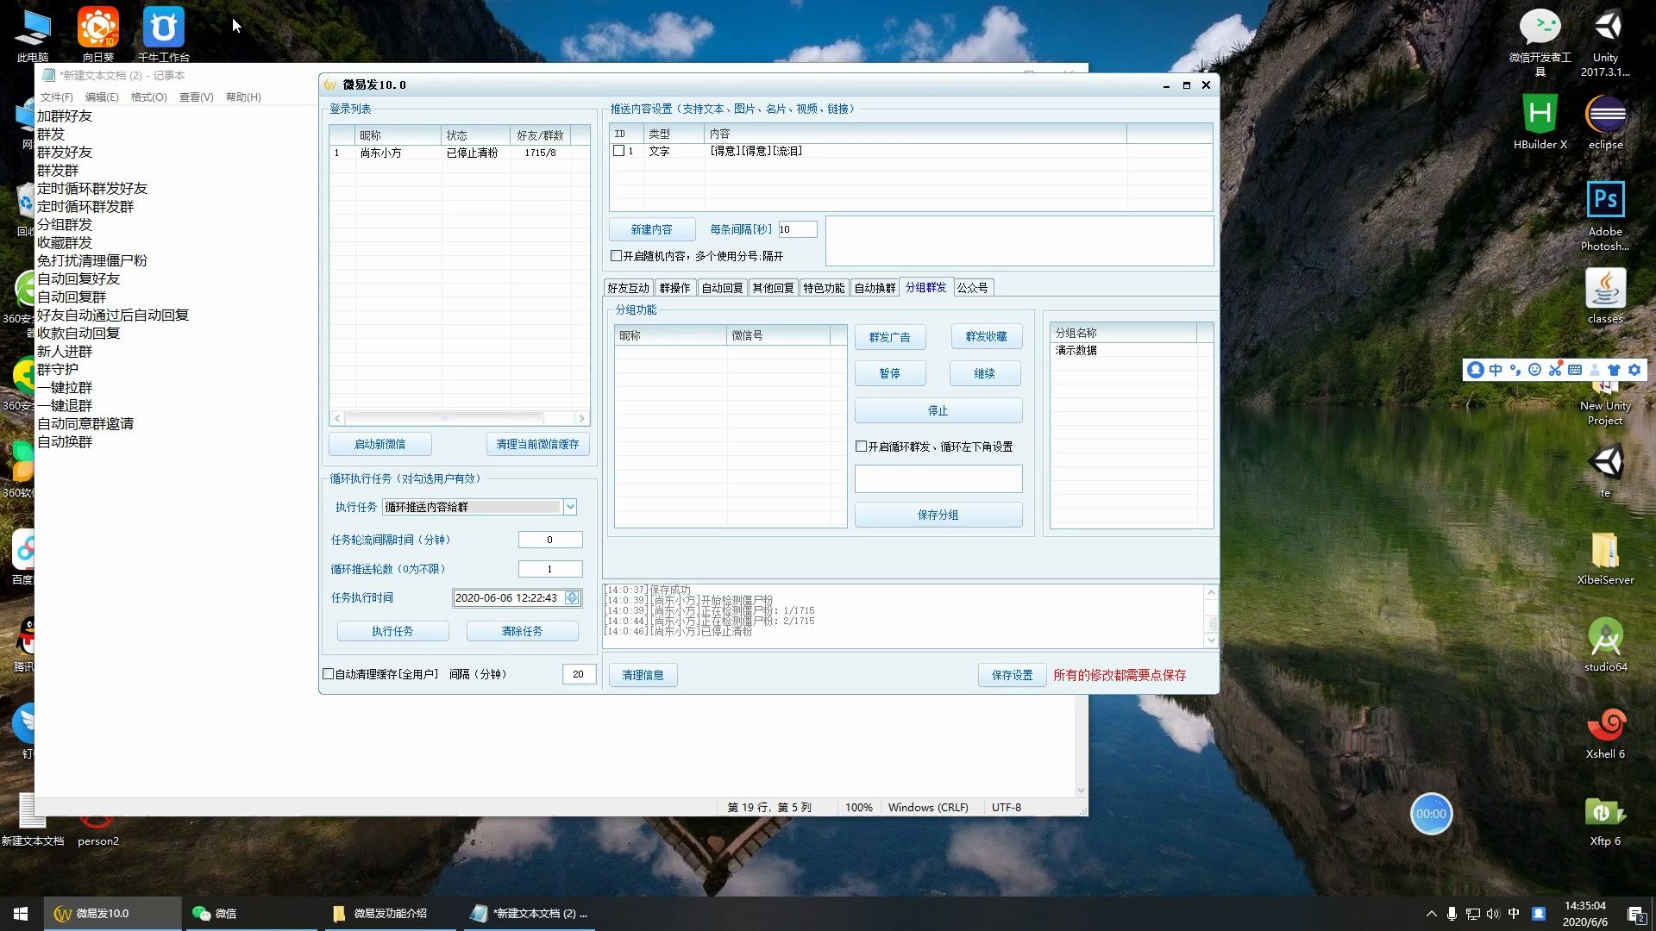The image size is (1656, 931).
Task: Open the 公众号 tab
Action: (973, 288)
